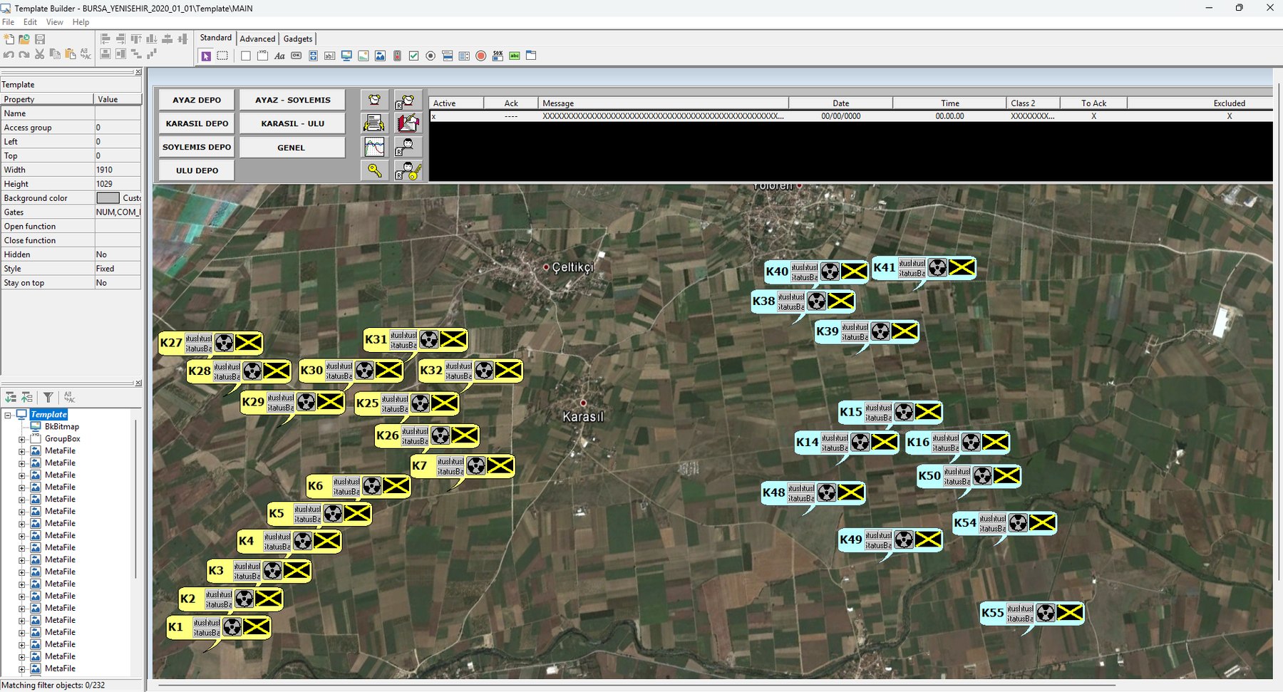Image resolution: width=1283 pixels, height=692 pixels.
Task: Align selected objects to the bottom
Action: pos(151,39)
